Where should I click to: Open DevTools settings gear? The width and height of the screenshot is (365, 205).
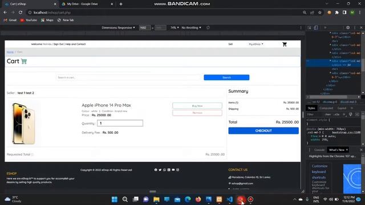348,27
